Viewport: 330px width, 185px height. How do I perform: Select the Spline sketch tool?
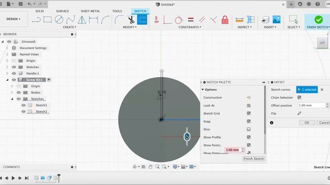tap(71, 20)
